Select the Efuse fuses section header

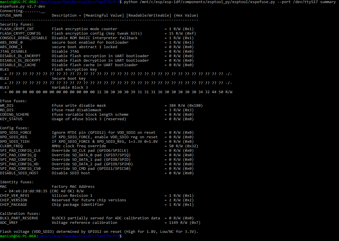[x=11, y=101]
